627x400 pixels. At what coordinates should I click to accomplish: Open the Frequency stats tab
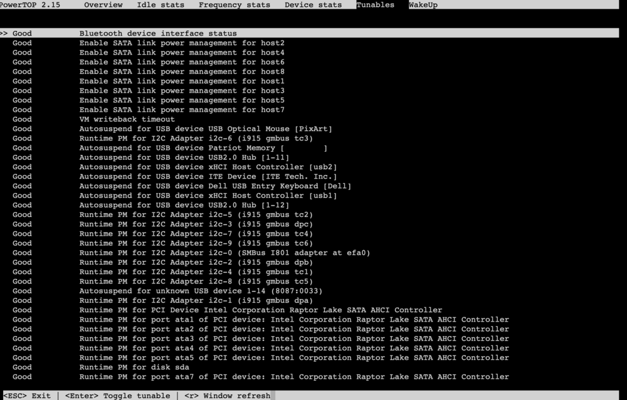click(234, 5)
